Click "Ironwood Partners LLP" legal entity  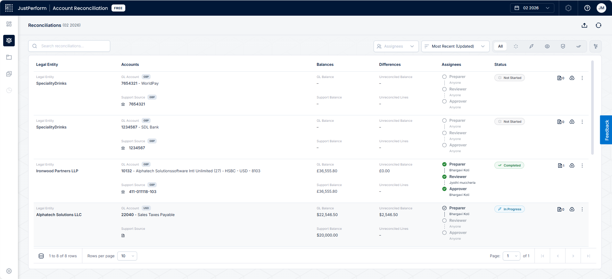pos(57,171)
